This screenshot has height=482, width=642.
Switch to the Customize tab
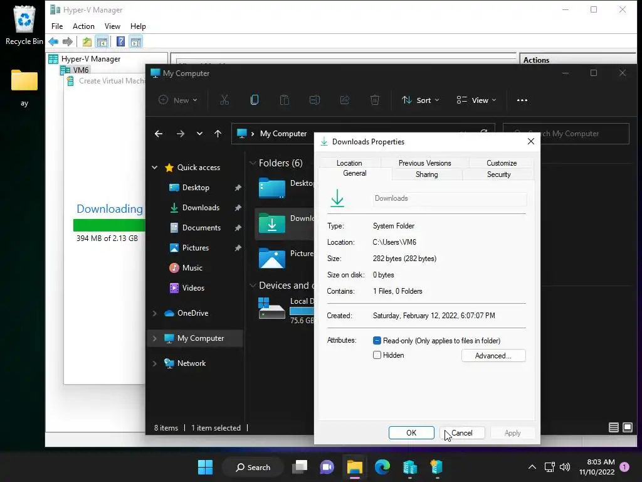(x=502, y=163)
